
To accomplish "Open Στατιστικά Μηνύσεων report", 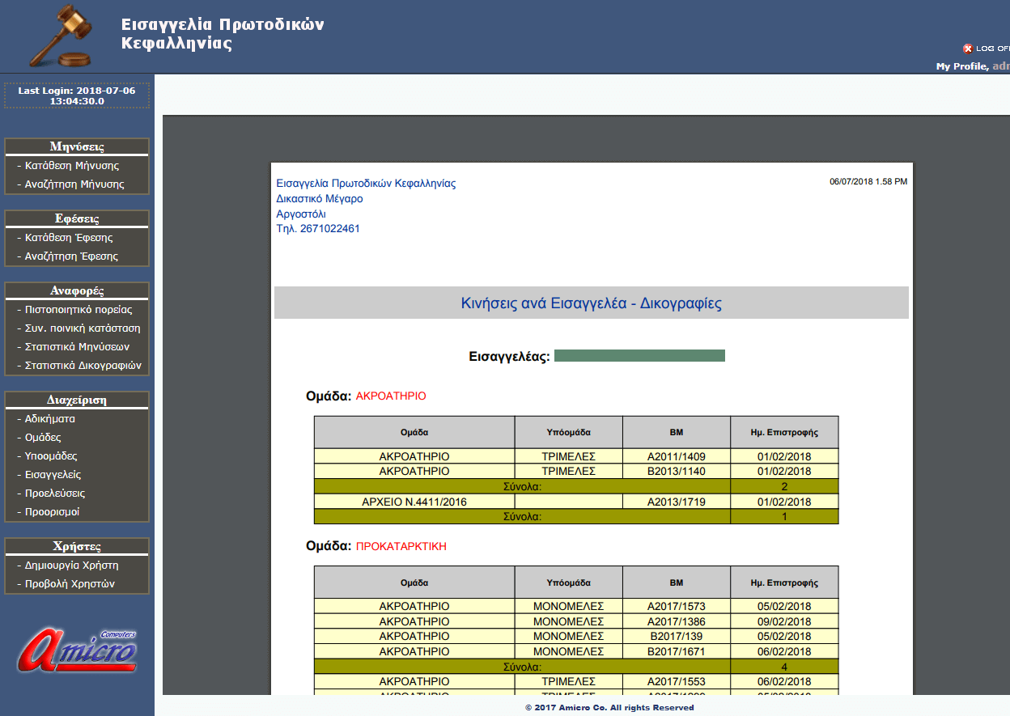I will coord(77,347).
